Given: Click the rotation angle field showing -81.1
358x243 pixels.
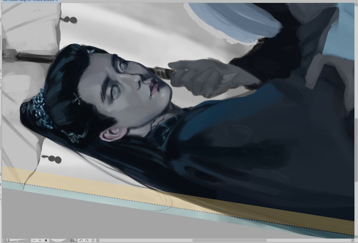Looking at the screenshot, I should [73, 240].
